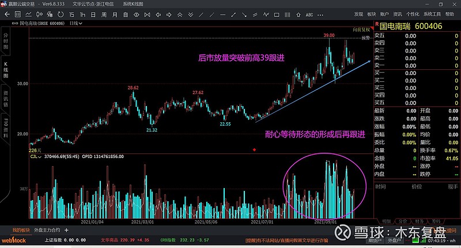Open the 账户 menu
The image size is (461, 248).
[x=384, y=14]
